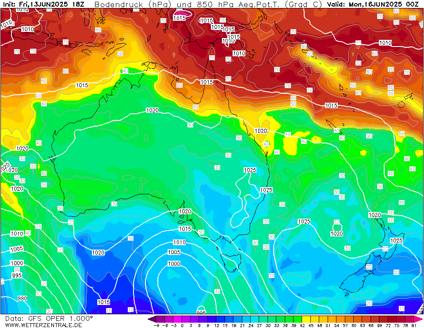Pick the orange swatch between 54 and 57

[340, 319]
